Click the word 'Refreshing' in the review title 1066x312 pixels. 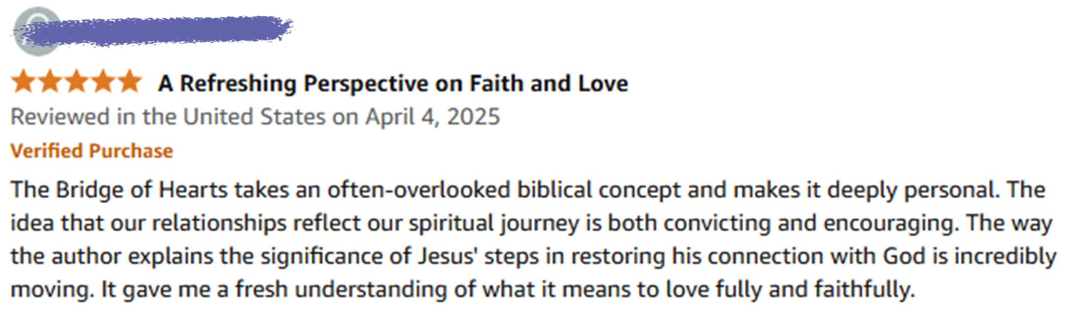238,84
